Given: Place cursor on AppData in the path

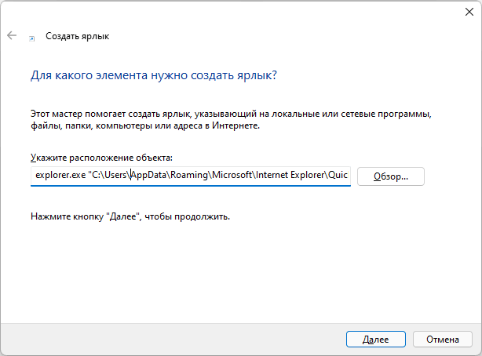Looking at the screenshot, I should click(x=149, y=175).
